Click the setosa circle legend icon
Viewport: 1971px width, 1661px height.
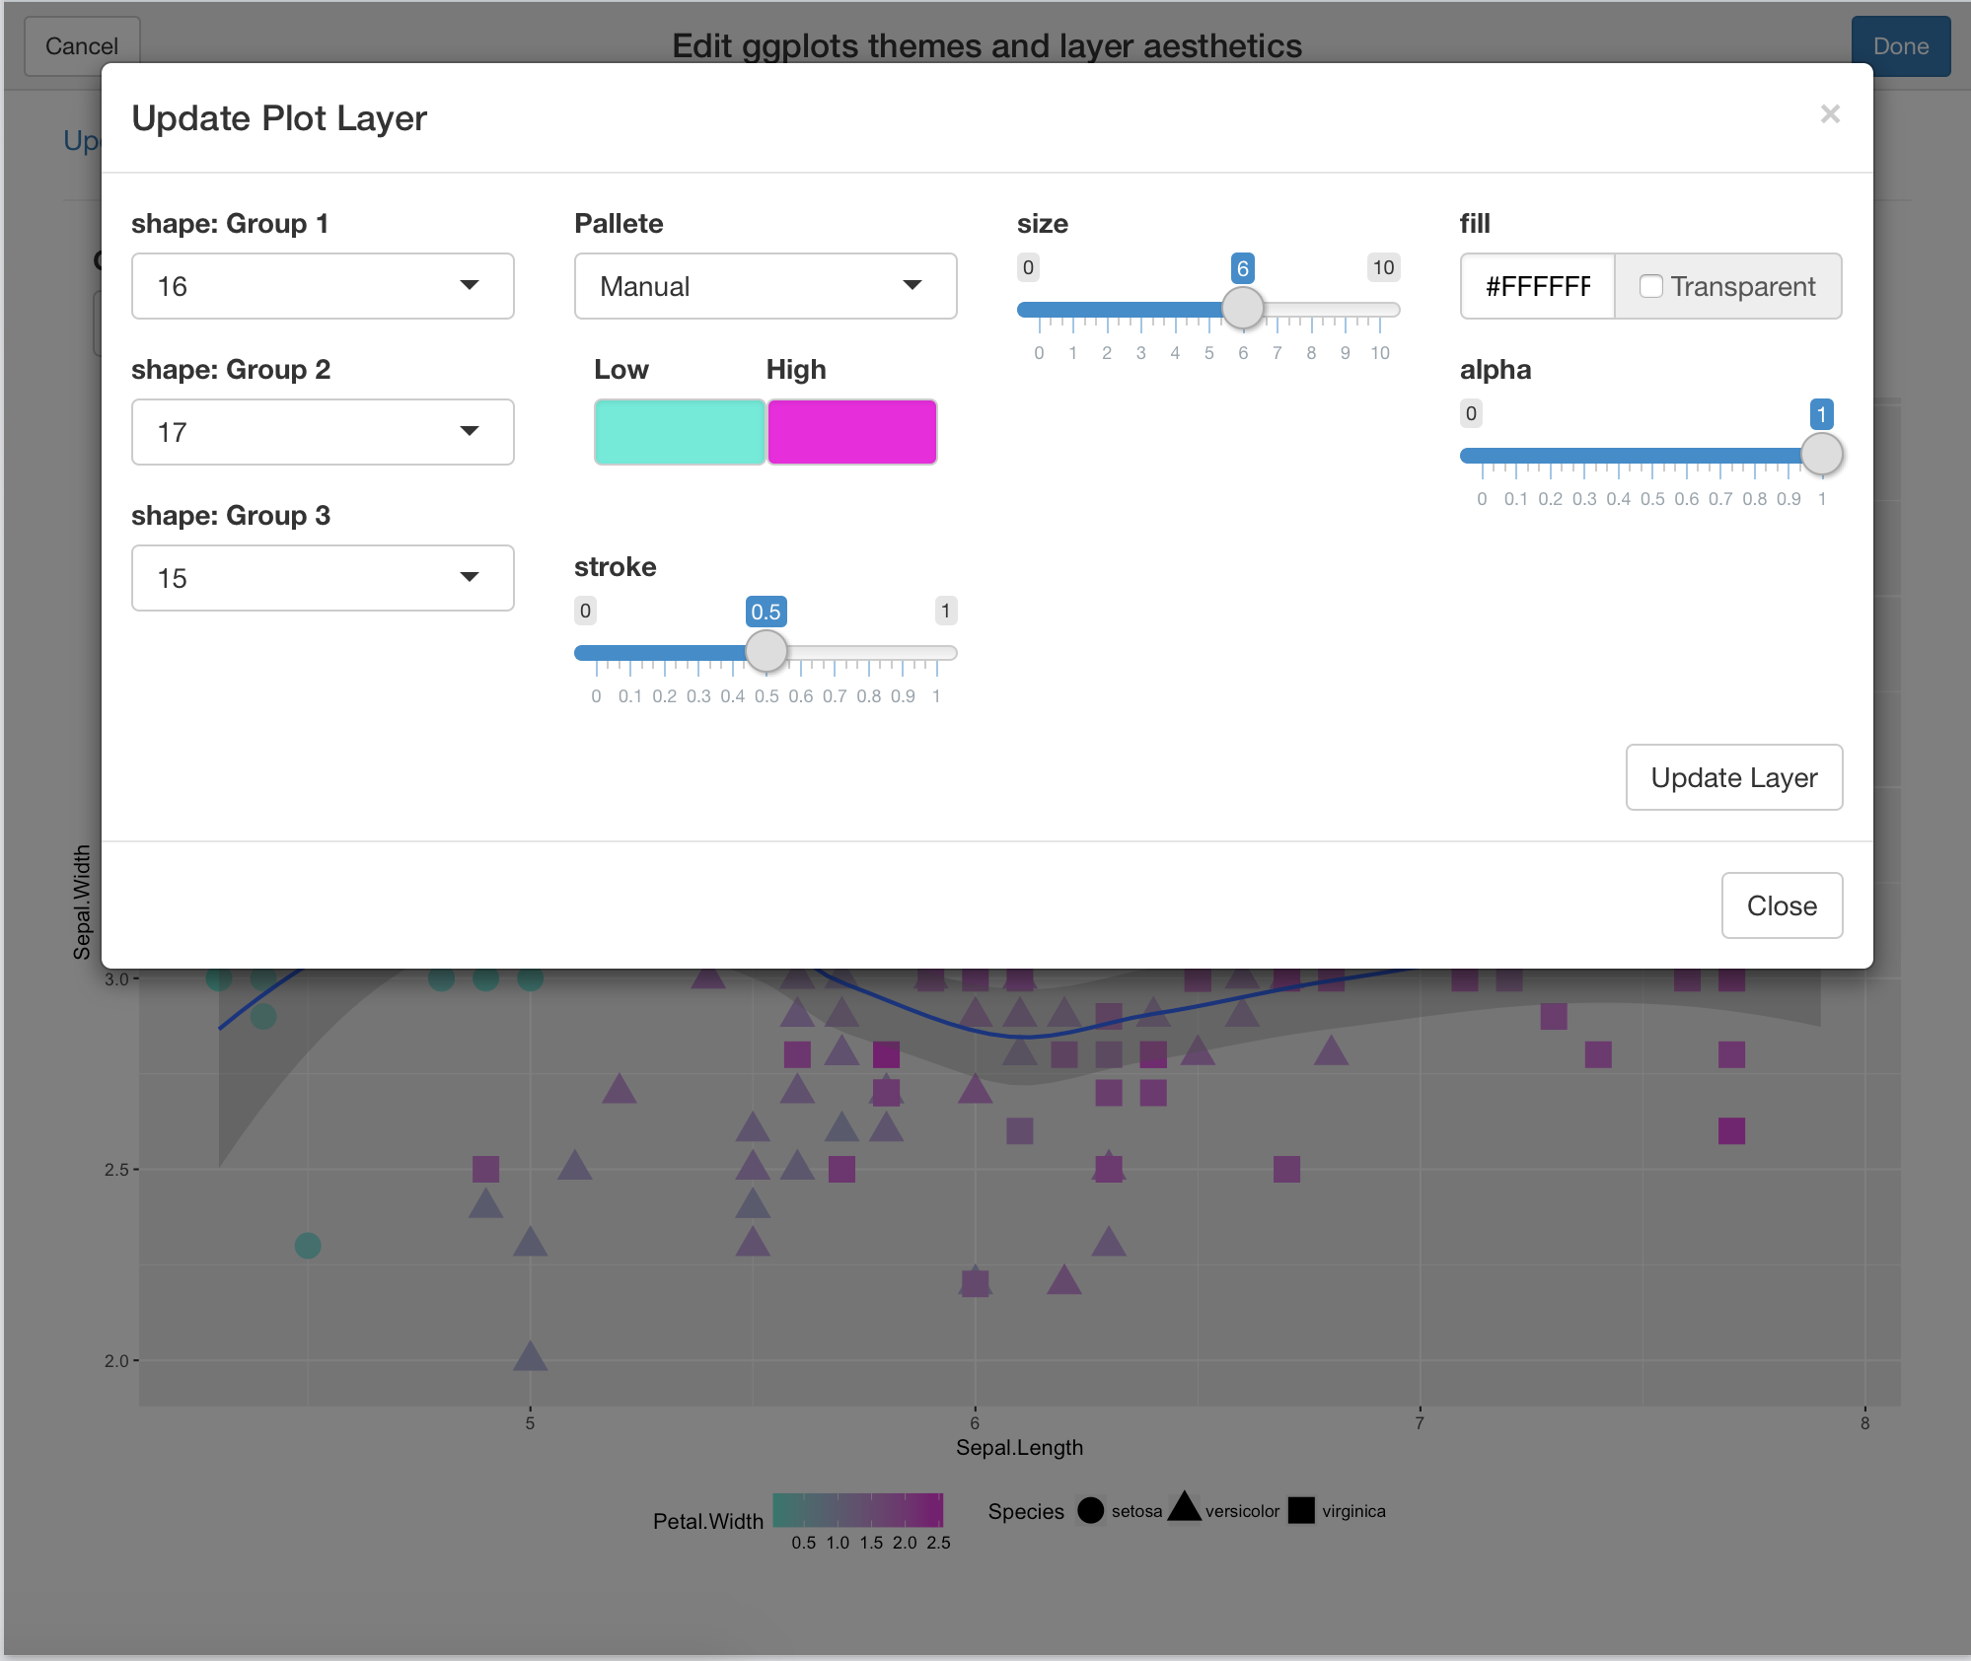coord(1090,1511)
